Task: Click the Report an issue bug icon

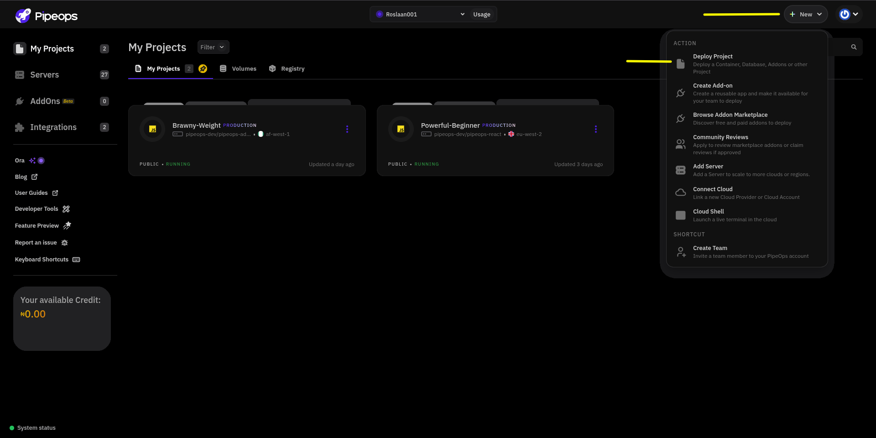Action: point(65,243)
